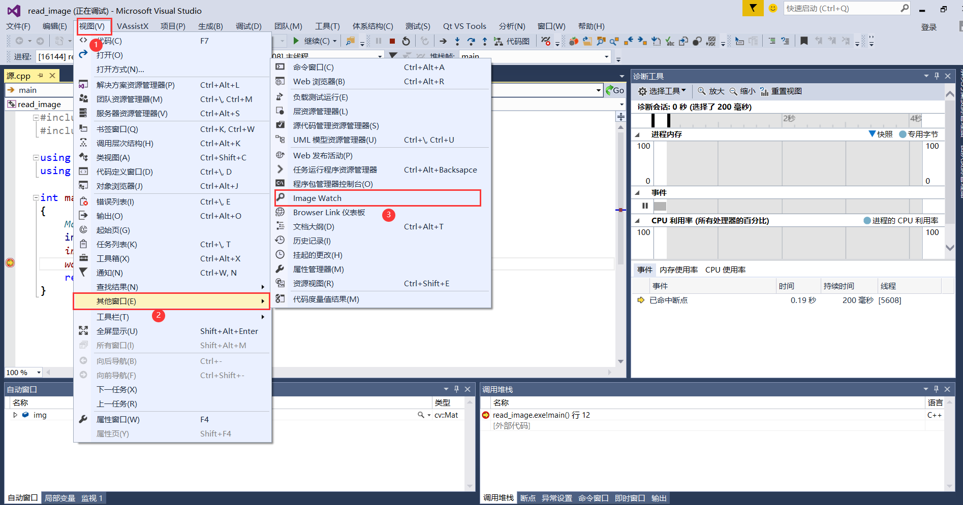Close the 源.cpp document tab

click(52, 76)
